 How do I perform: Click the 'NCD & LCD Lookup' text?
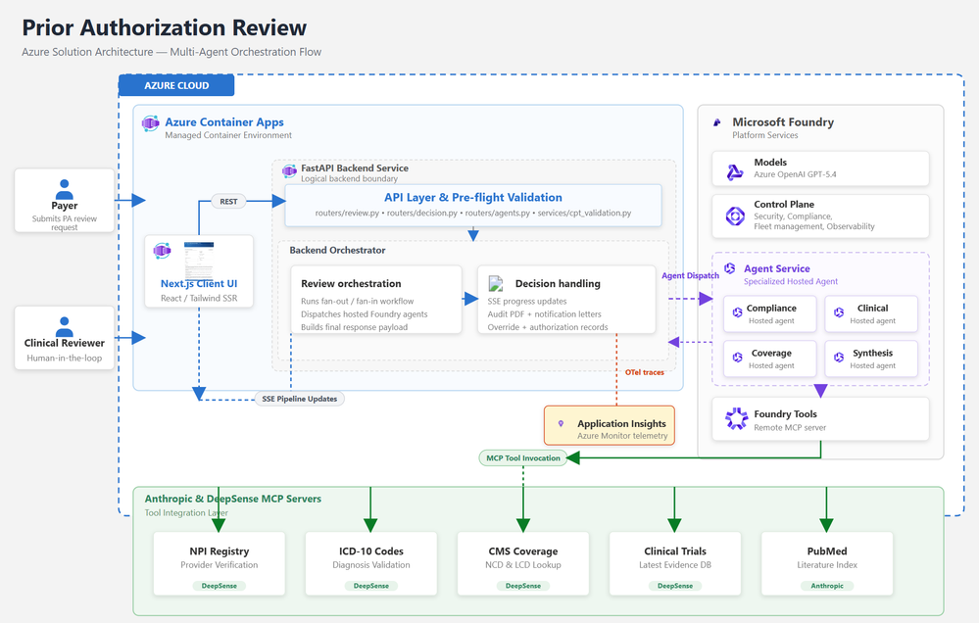[523, 565]
